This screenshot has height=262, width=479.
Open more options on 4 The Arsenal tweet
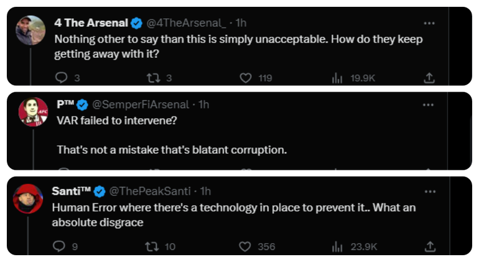pos(429,23)
